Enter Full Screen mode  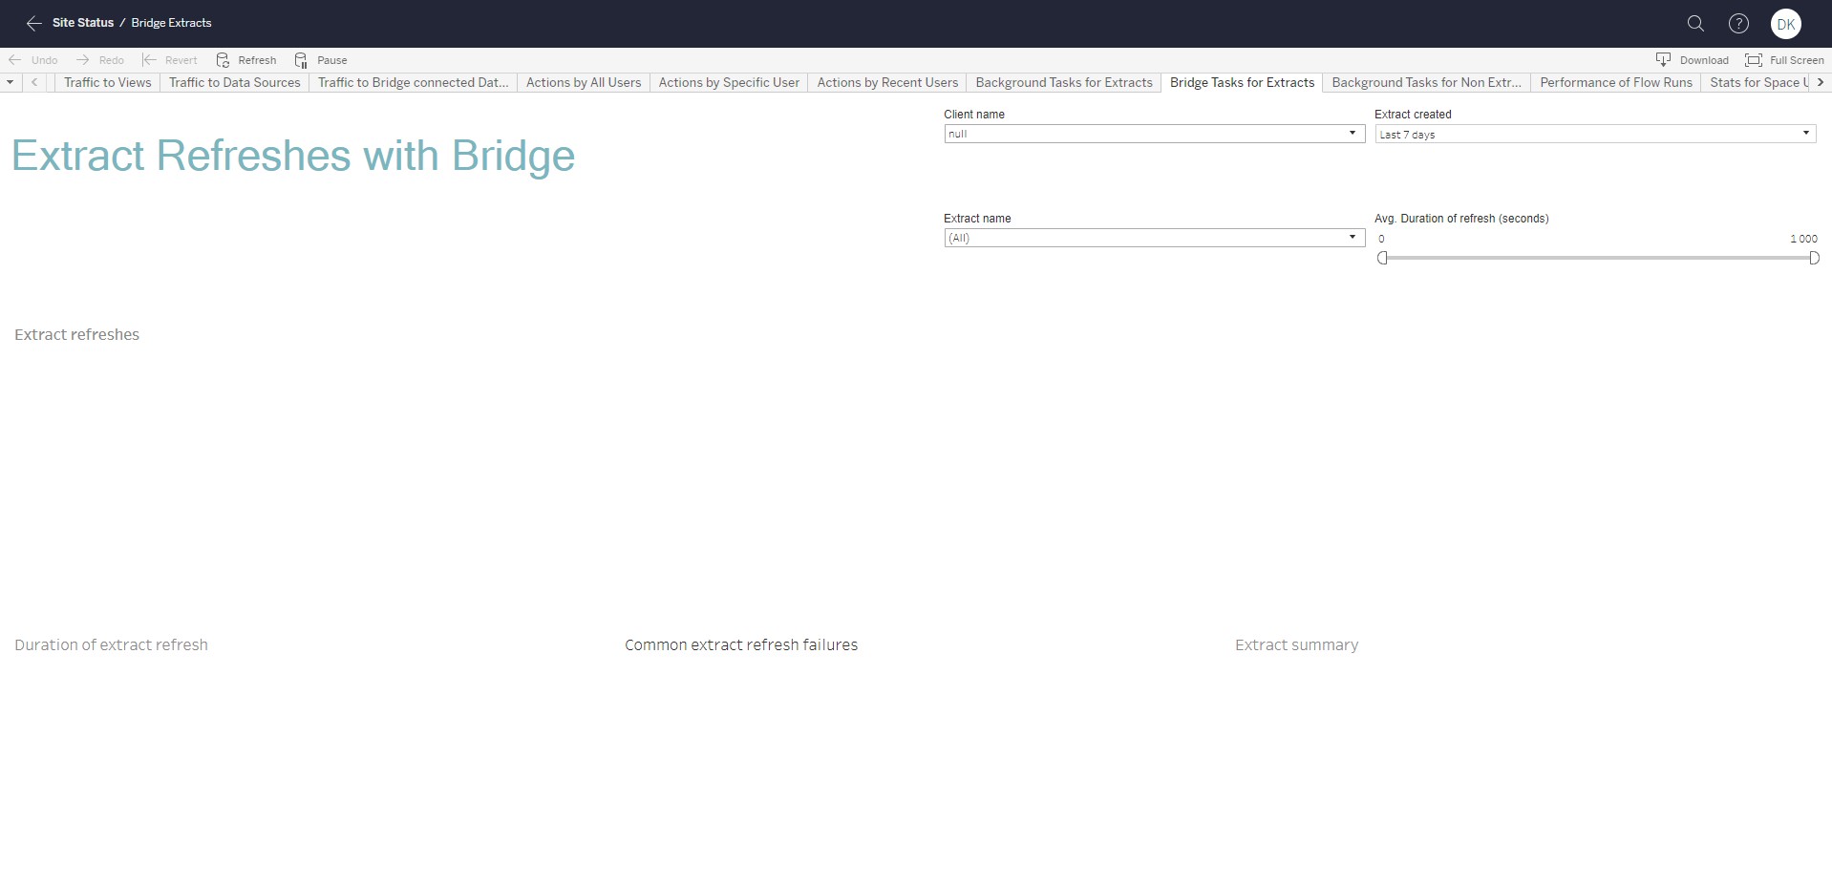(1754, 60)
